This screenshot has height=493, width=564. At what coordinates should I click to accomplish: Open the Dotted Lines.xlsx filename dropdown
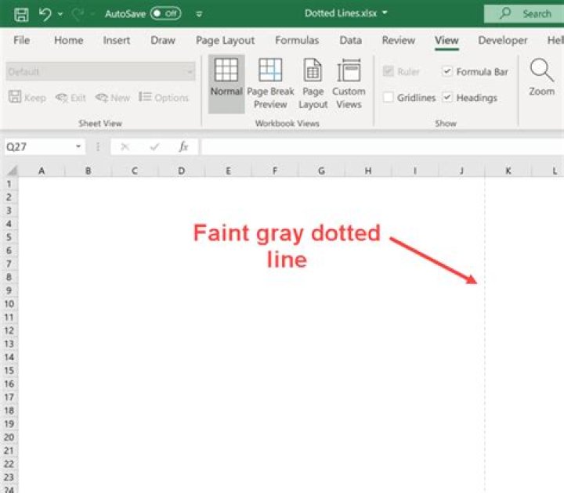tap(385, 13)
